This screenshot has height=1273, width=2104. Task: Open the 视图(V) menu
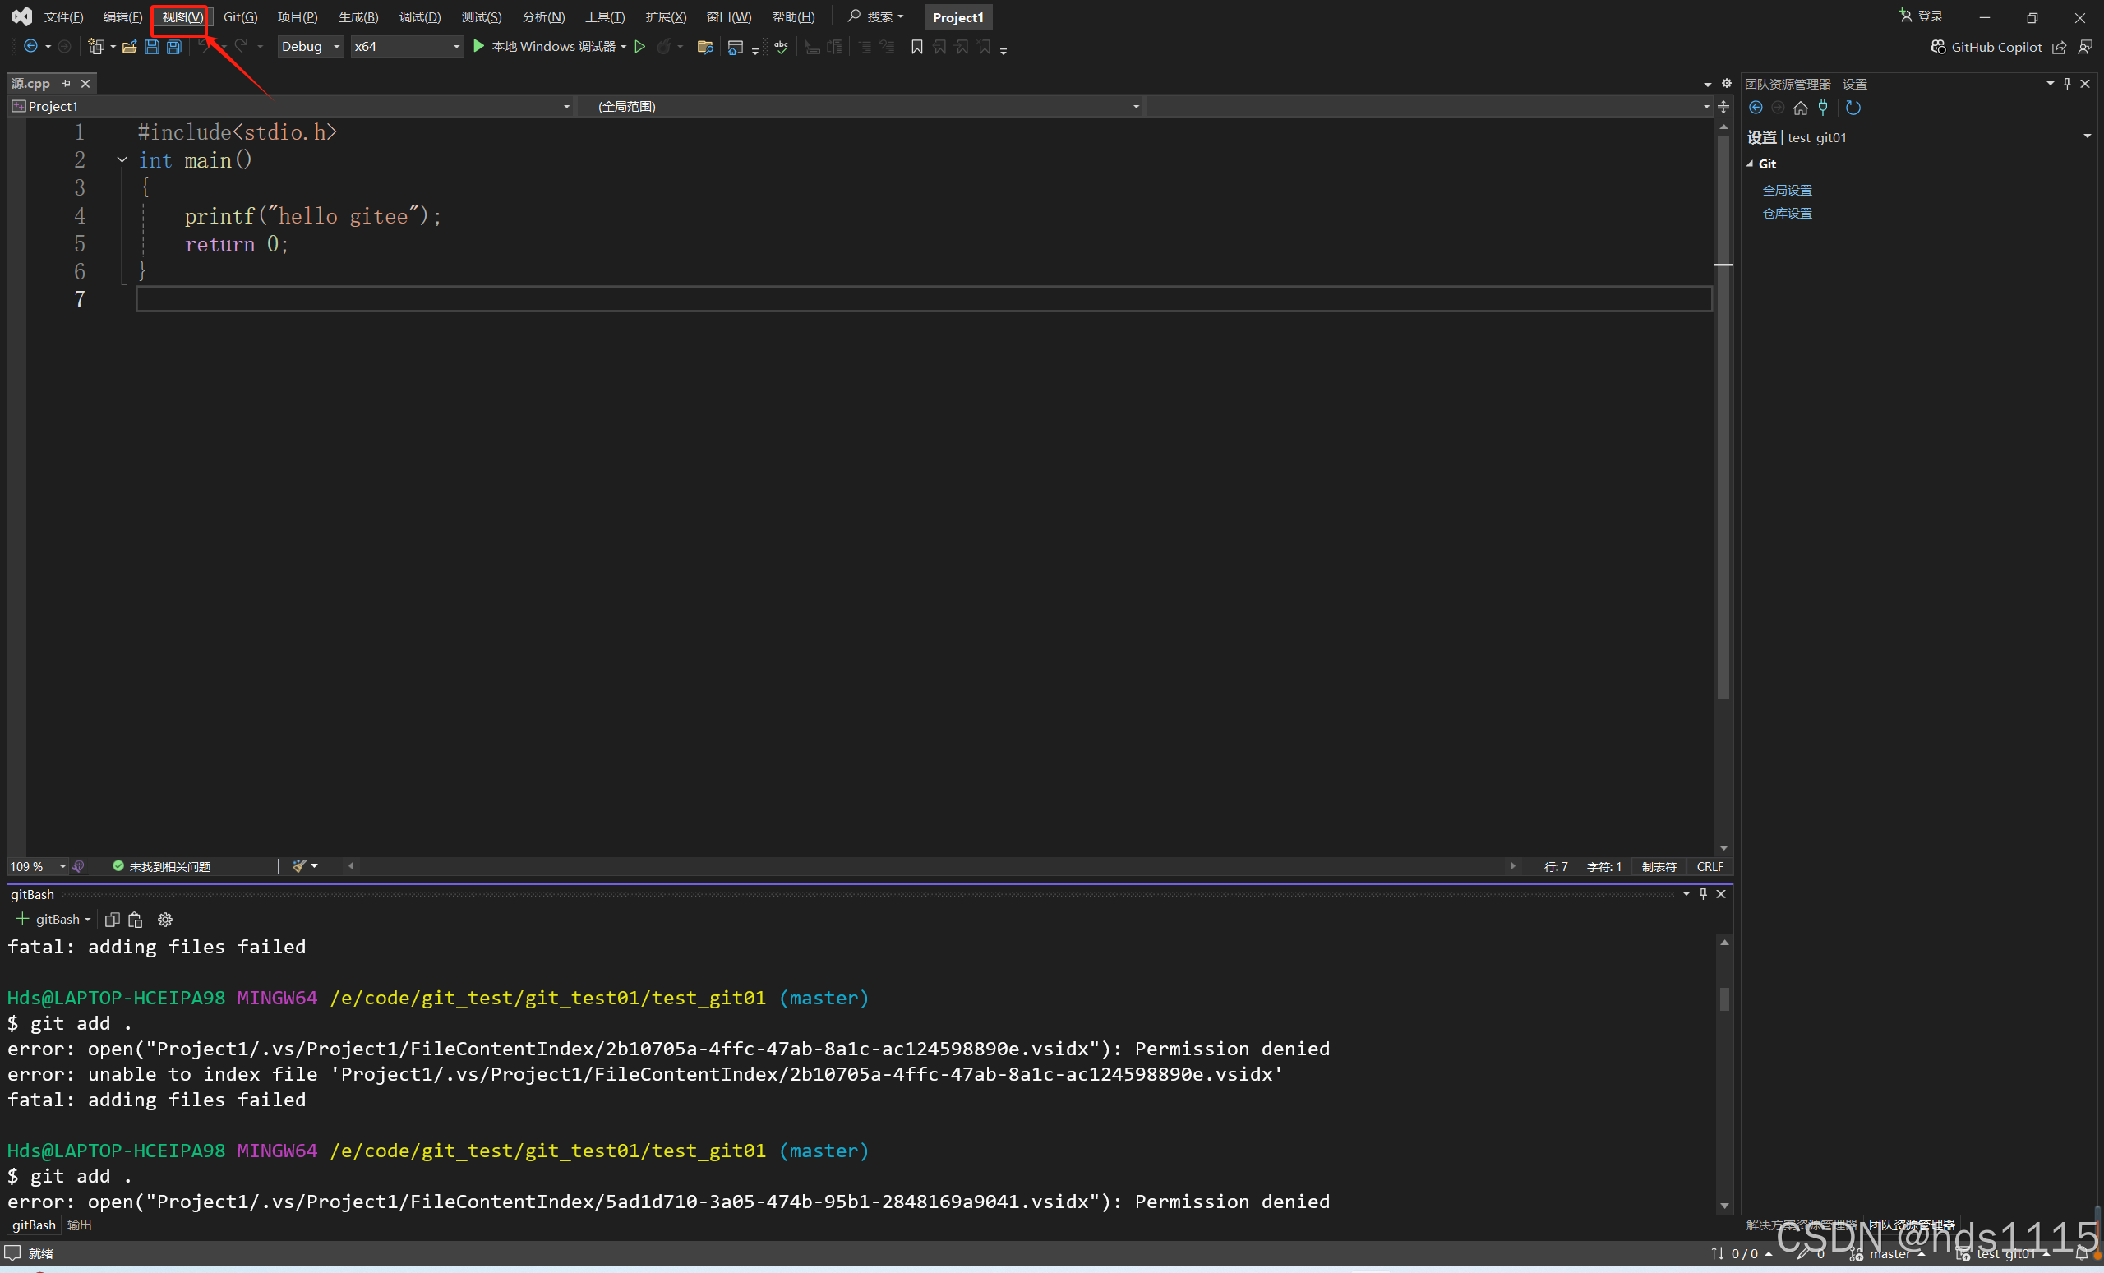pyautogui.click(x=179, y=16)
